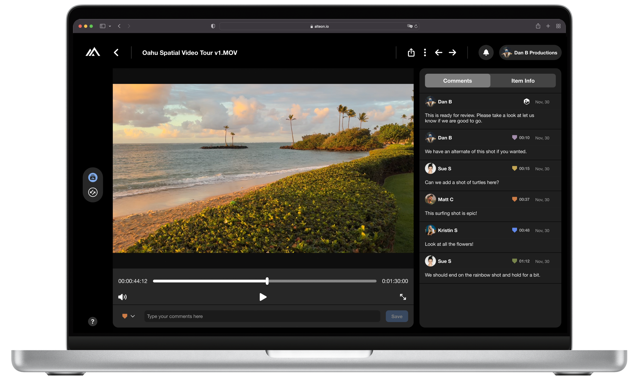The height and width of the screenshot is (379, 639).
Task: Go to next item with right arrow
Action: click(452, 53)
